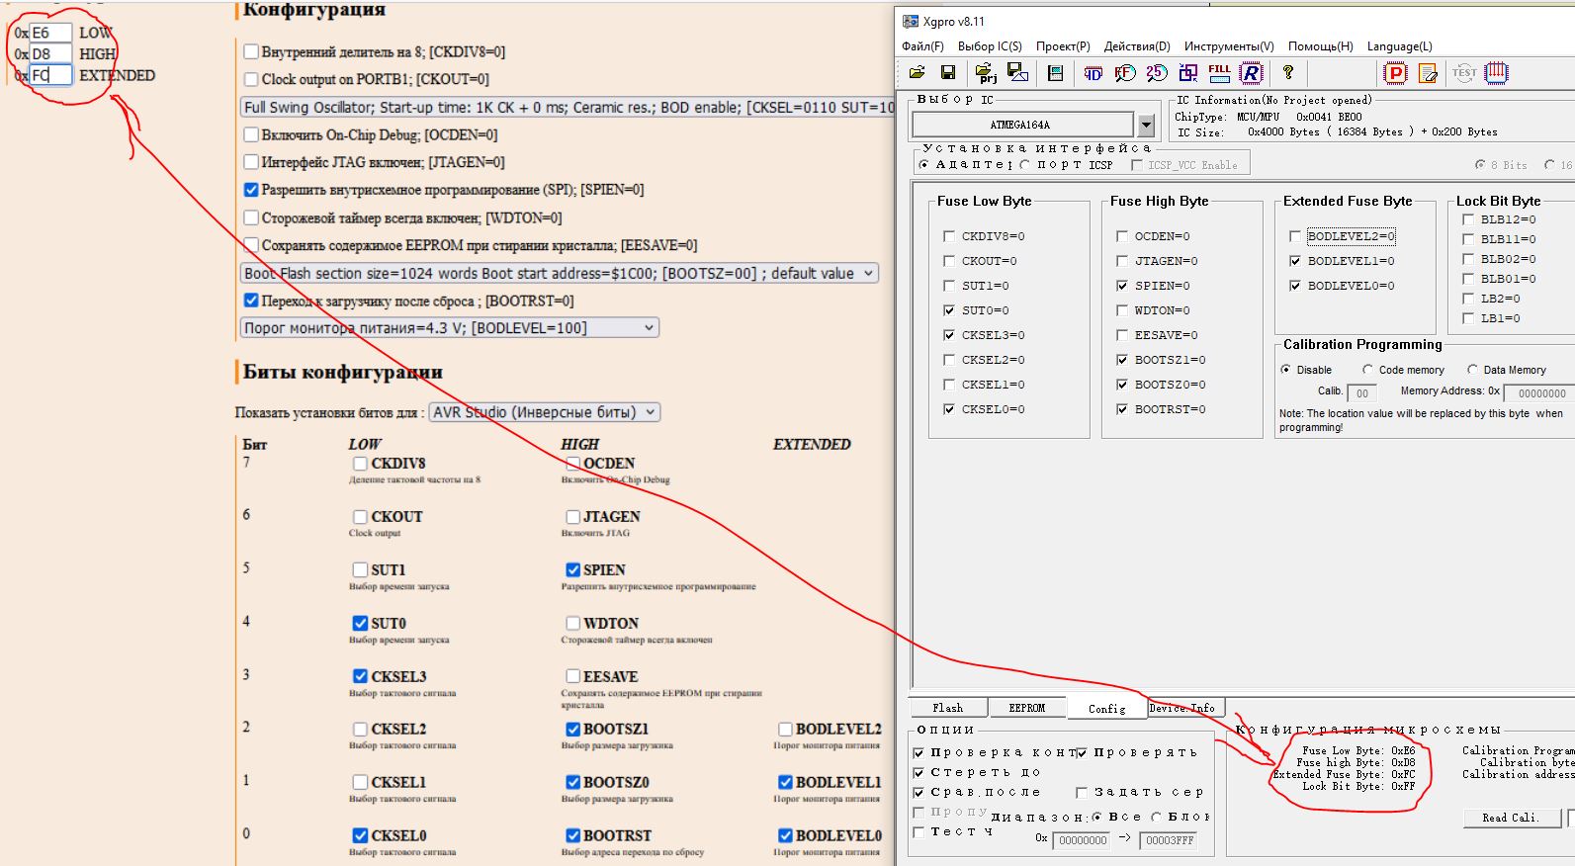Switch to the EEPROM tab
This screenshot has height=866, width=1575.
[x=1026, y=708]
